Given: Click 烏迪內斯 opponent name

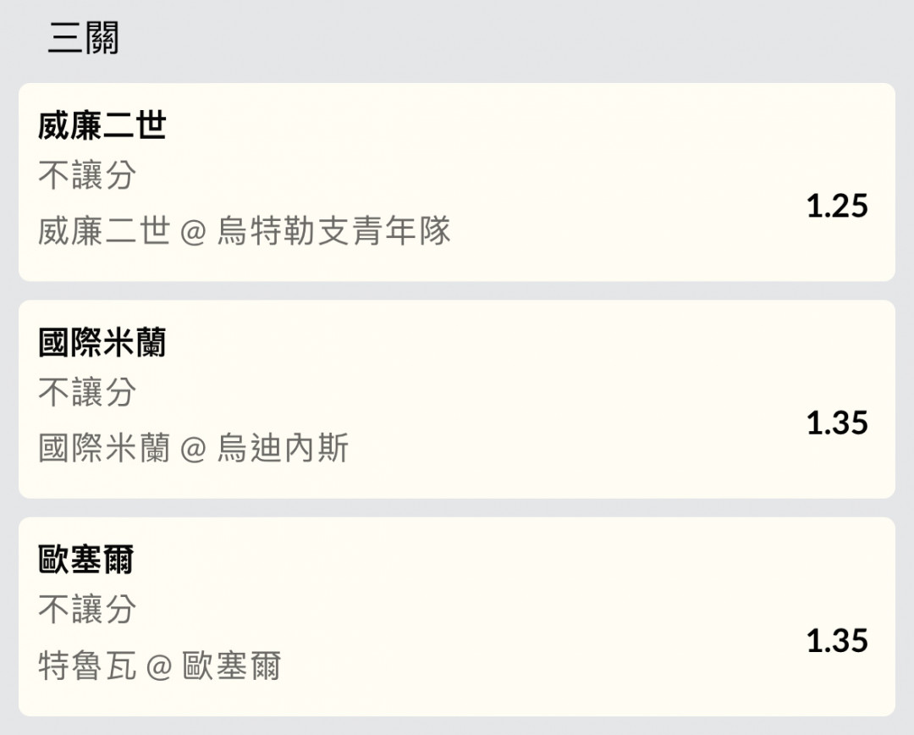Looking at the screenshot, I should 283,448.
